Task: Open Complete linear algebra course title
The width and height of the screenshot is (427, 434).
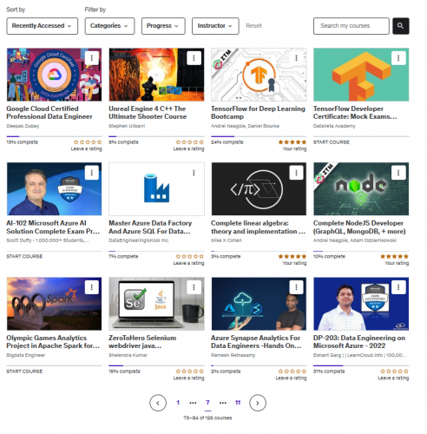Action: (258, 227)
